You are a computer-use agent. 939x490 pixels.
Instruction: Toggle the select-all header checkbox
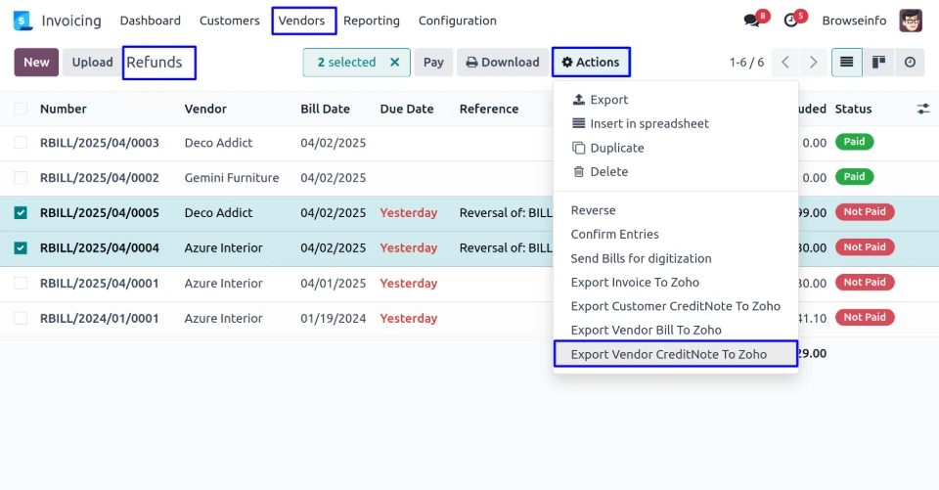[x=21, y=109]
